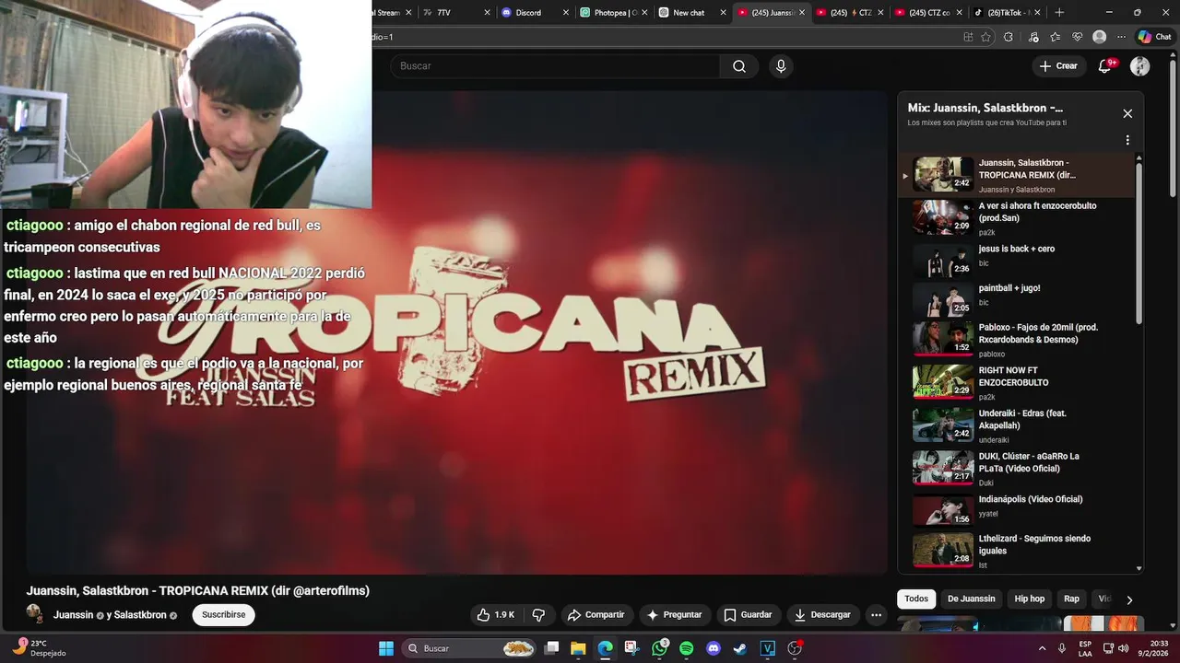This screenshot has width=1180, height=663.
Task: Dislike the video with thumbs down
Action: 539,615
